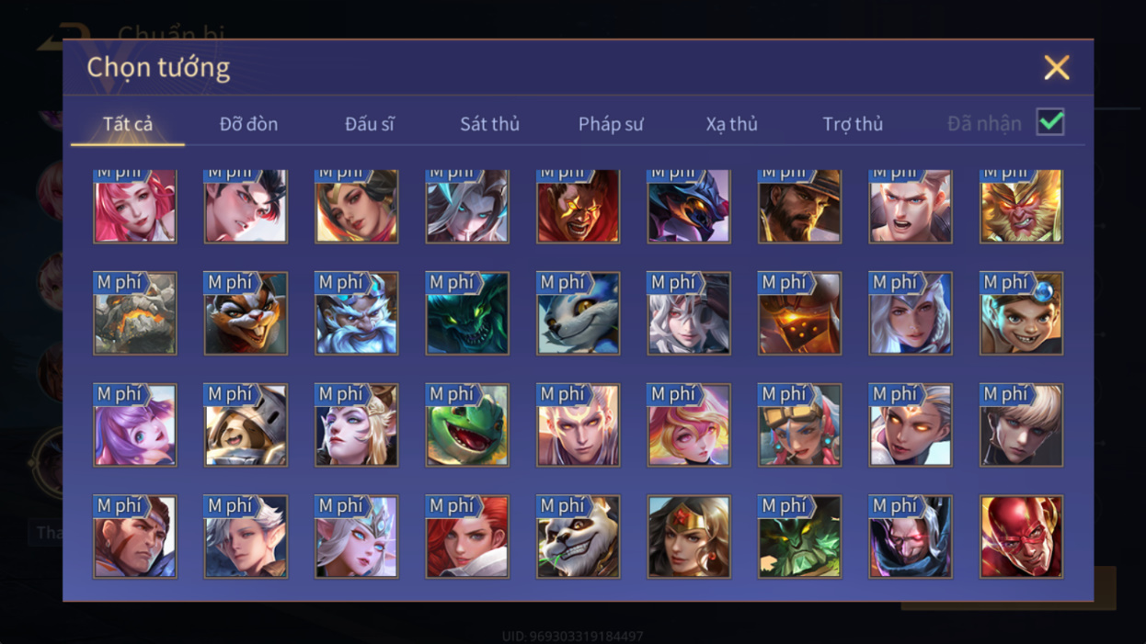Screen dimensions: 1146x644
Task: Select the raccoon hero portrait
Action: (246, 313)
